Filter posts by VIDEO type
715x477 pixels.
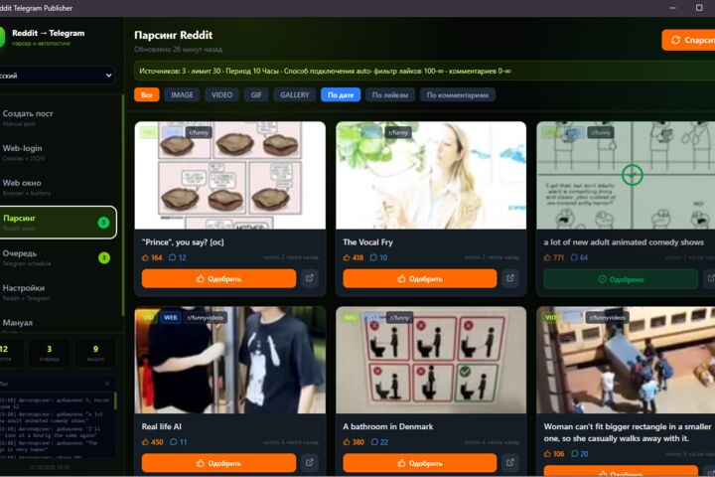[222, 95]
